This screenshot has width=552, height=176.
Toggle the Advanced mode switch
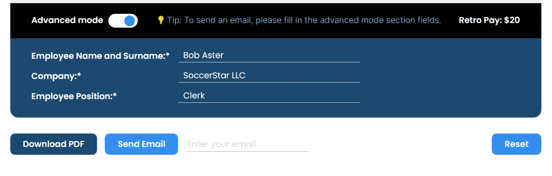[123, 20]
